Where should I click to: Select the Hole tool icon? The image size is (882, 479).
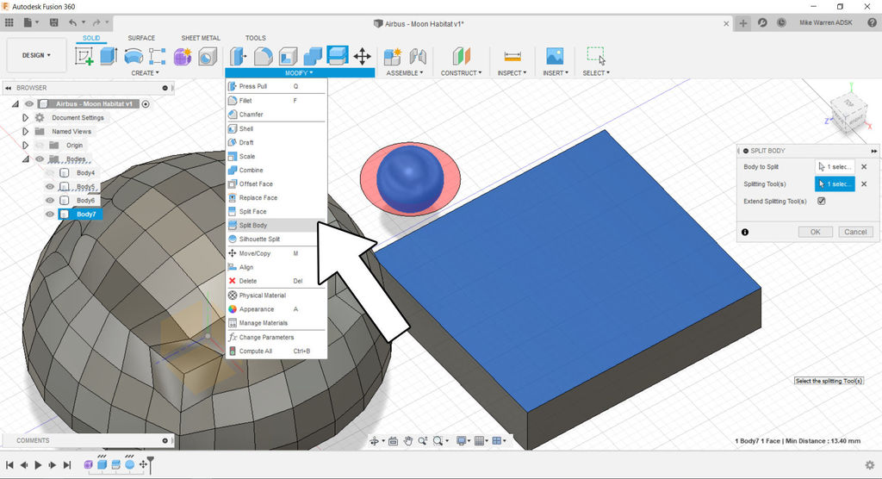(x=208, y=56)
